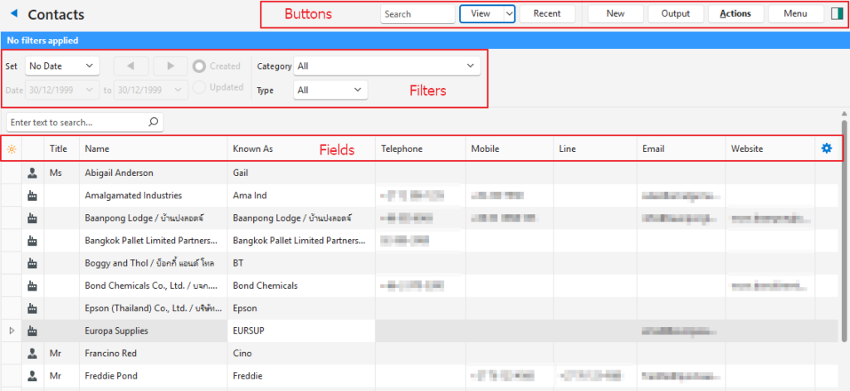Expand the Category dropdown
The width and height of the screenshot is (850, 391).
pyautogui.click(x=387, y=66)
